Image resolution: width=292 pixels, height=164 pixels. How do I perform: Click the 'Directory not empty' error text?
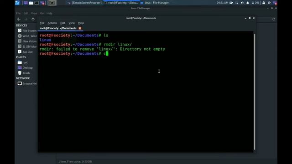point(142,49)
